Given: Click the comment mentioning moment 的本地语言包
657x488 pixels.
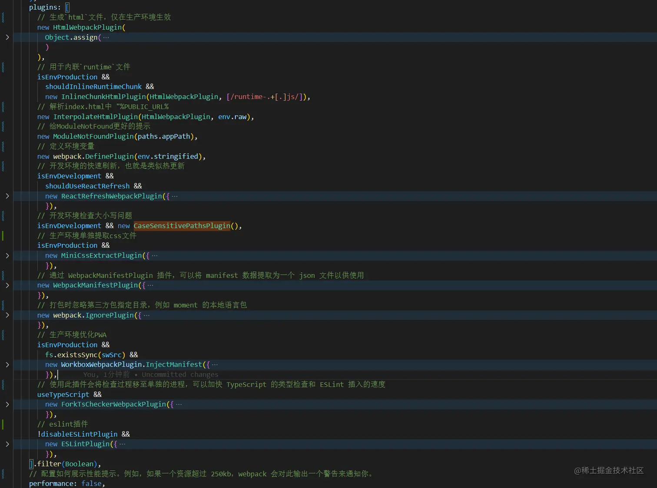Looking at the screenshot, I should [142, 305].
